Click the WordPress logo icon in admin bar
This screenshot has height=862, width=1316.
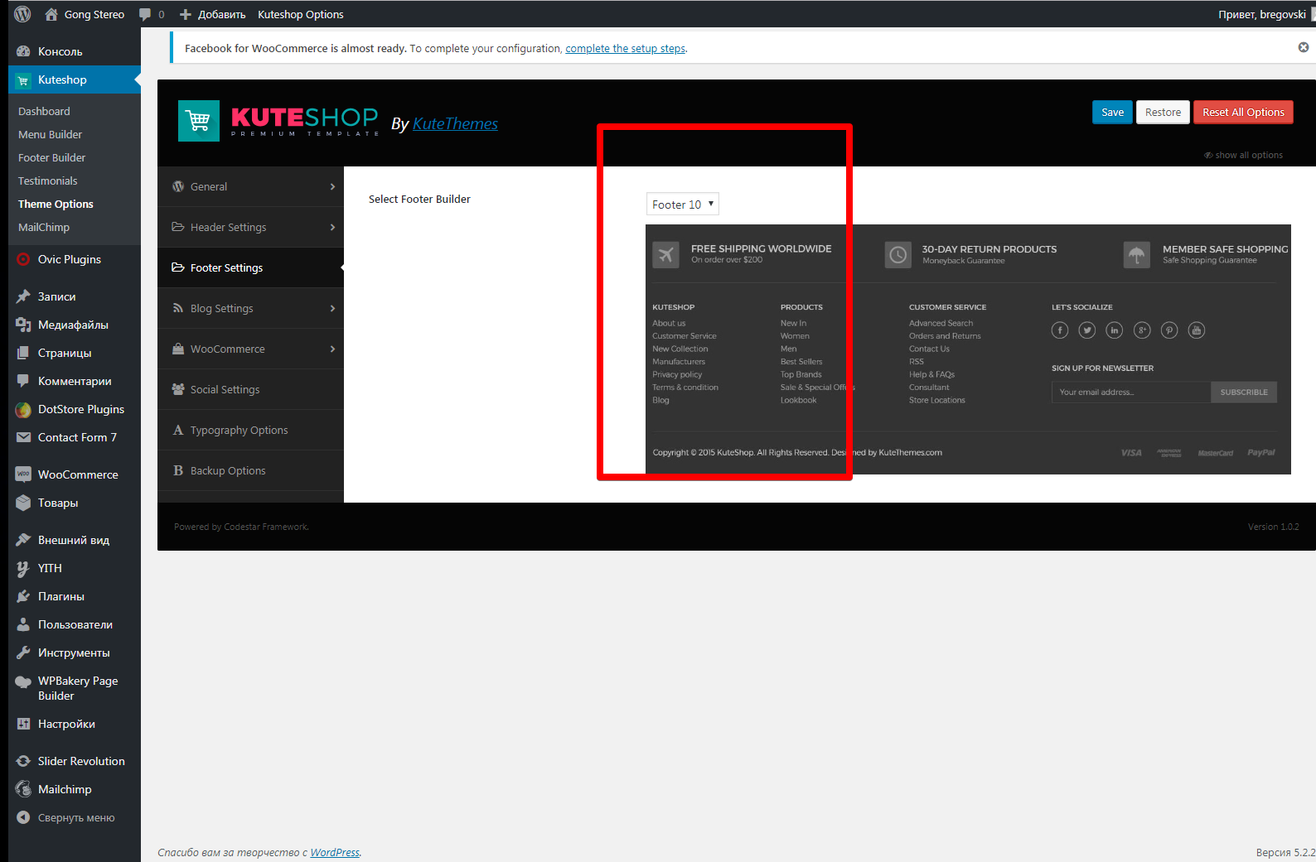pyautogui.click(x=22, y=14)
